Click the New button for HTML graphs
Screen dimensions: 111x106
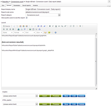pos(66,104)
